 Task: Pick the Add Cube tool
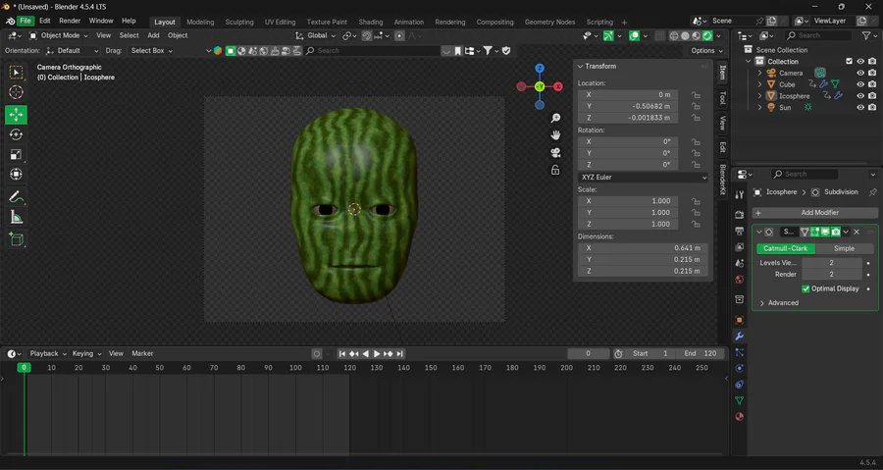coord(16,238)
